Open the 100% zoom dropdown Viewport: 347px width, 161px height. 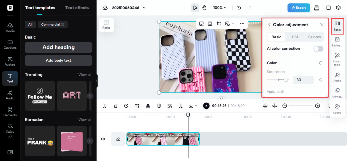click(220, 8)
